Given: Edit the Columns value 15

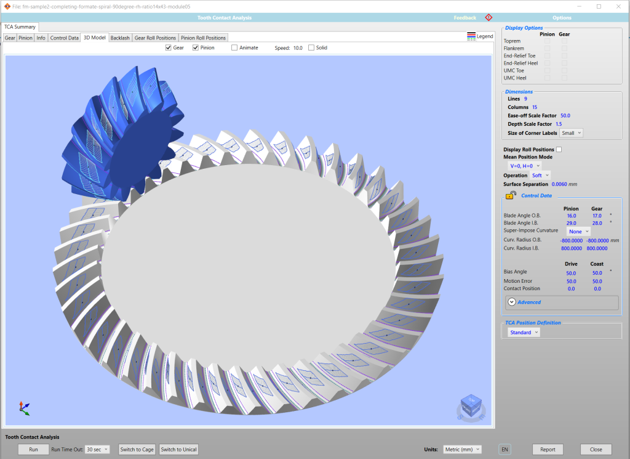Looking at the screenshot, I should (535, 107).
